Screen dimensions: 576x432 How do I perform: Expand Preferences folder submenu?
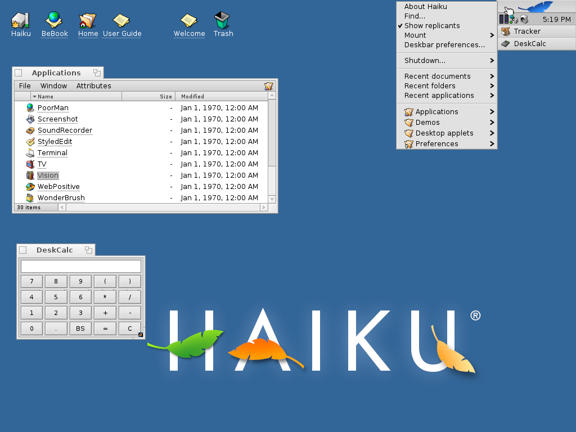(447, 143)
